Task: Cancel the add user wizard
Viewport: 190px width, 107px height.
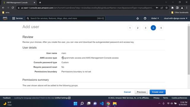Action: coord(127,92)
